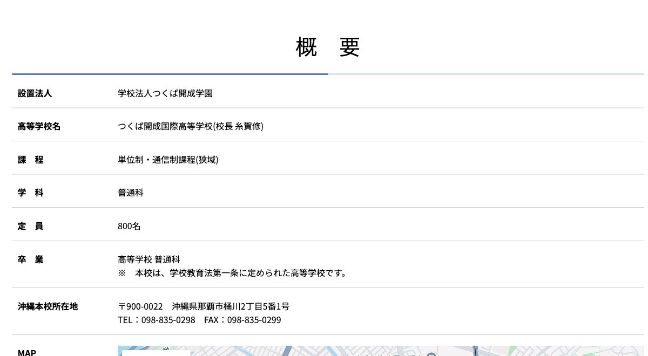The image size is (648, 356).
Task: Click the note about 学校教育法第一条
Action: [232, 273]
